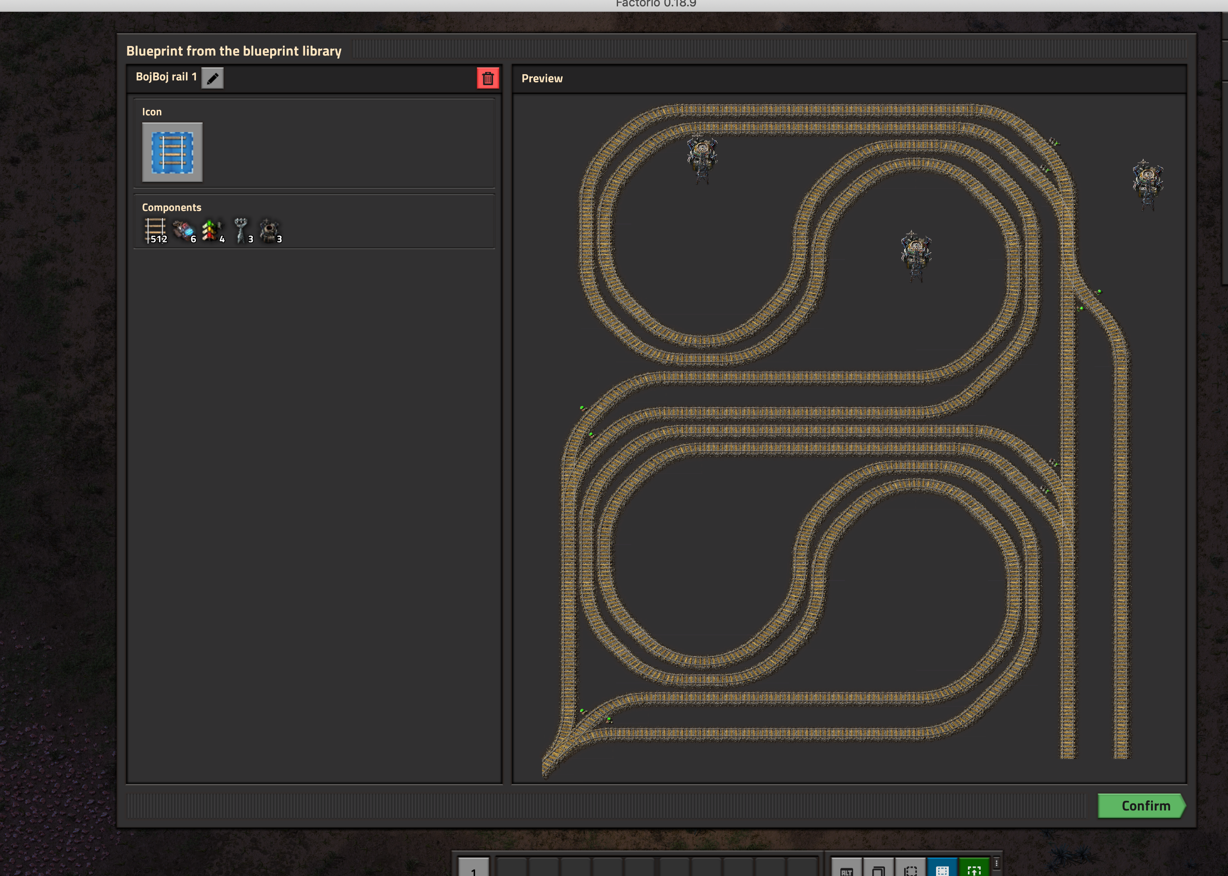Open the shortcut bar three-dots menu
Viewport: 1228px width, 876px height.
point(996,864)
